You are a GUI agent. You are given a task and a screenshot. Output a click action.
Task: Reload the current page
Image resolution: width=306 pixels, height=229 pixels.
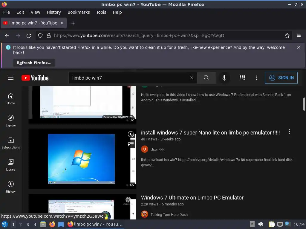(29, 36)
